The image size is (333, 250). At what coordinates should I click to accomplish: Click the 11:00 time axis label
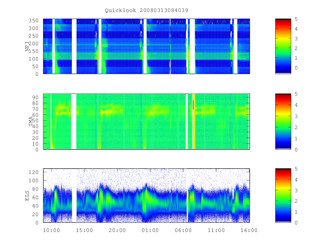pyautogui.click(x=216, y=230)
